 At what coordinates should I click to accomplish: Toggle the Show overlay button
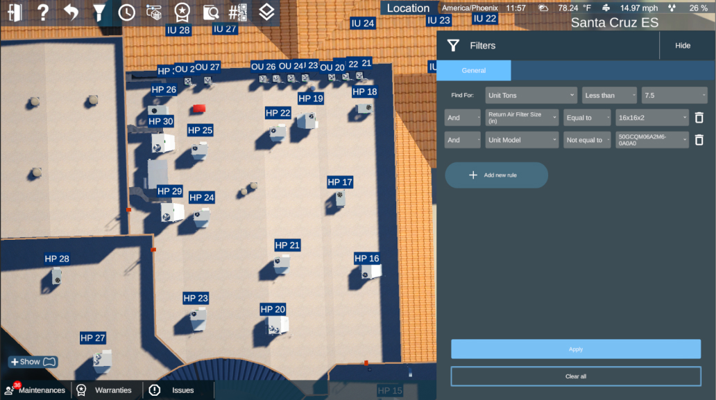tap(33, 362)
